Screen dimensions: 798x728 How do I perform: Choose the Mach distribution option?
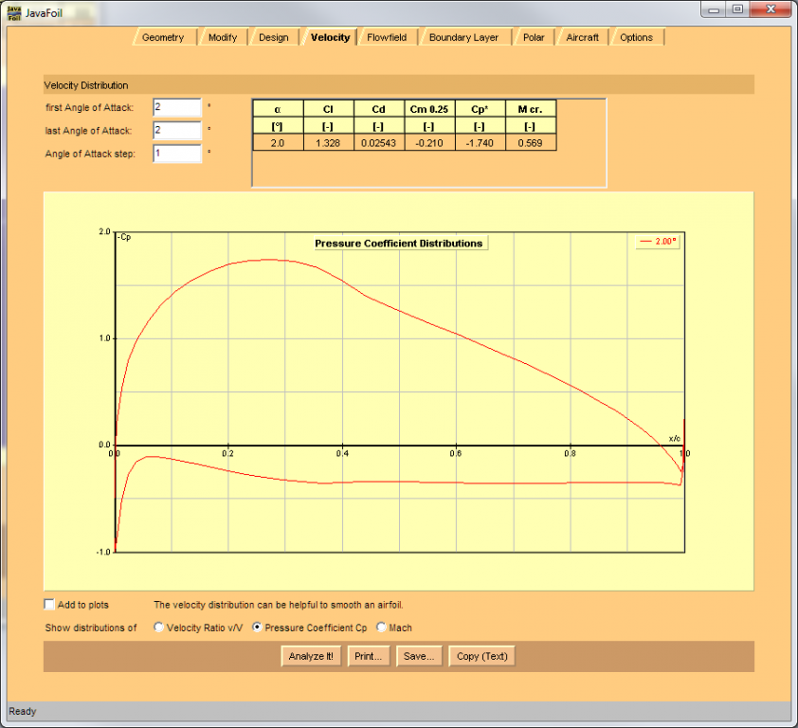382,628
